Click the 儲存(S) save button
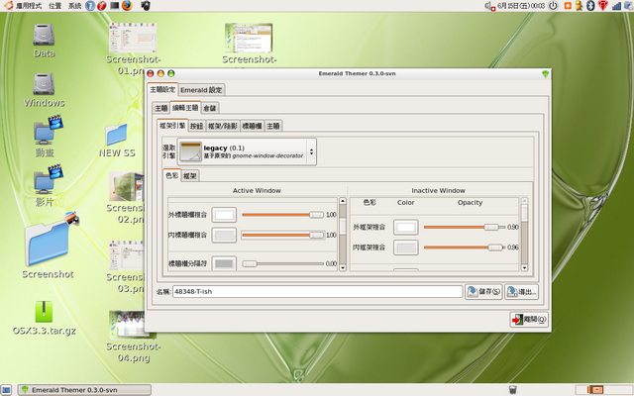This screenshot has width=634, height=396. [x=483, y=291]
